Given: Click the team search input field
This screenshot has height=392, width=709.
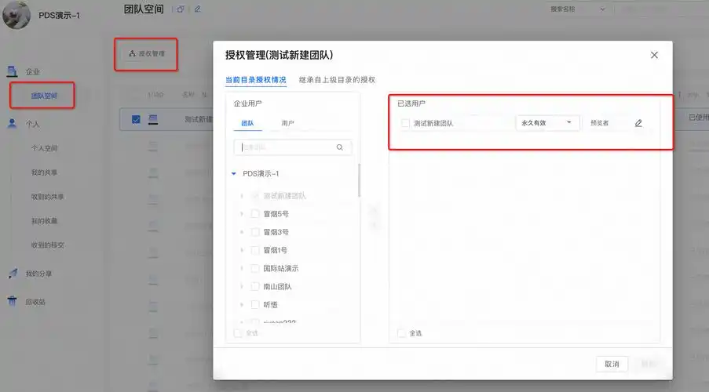Looking at the screenshot, I should [286, 147].
